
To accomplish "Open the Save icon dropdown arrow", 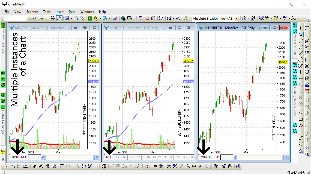I will [x=71, y=19].
